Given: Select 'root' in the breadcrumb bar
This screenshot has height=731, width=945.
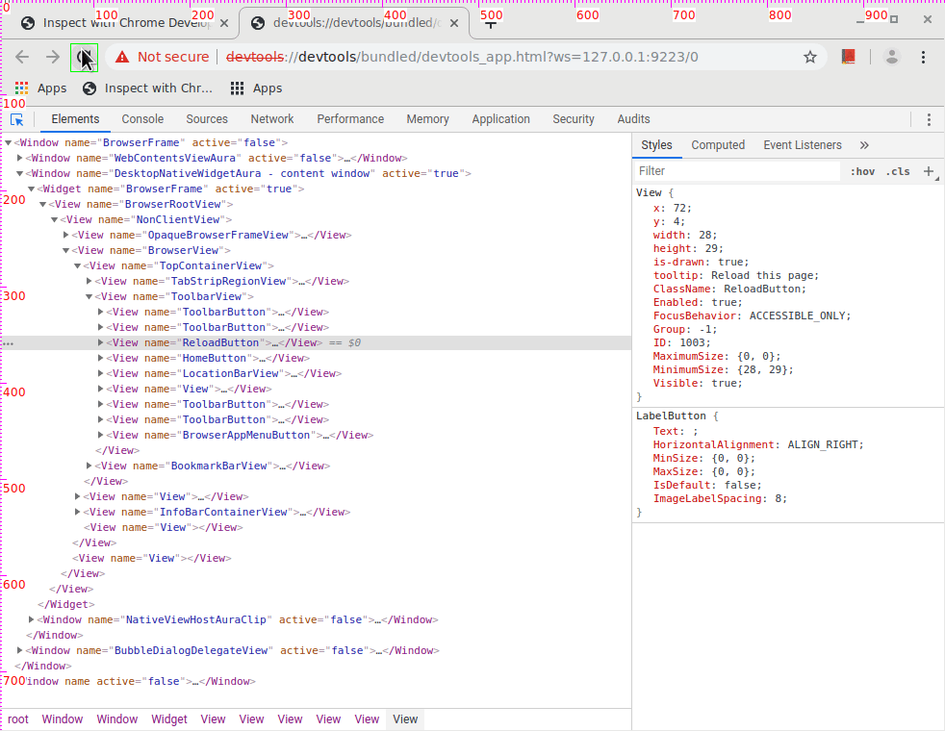Looking at the screenshot, I should [x=18, y=719].
